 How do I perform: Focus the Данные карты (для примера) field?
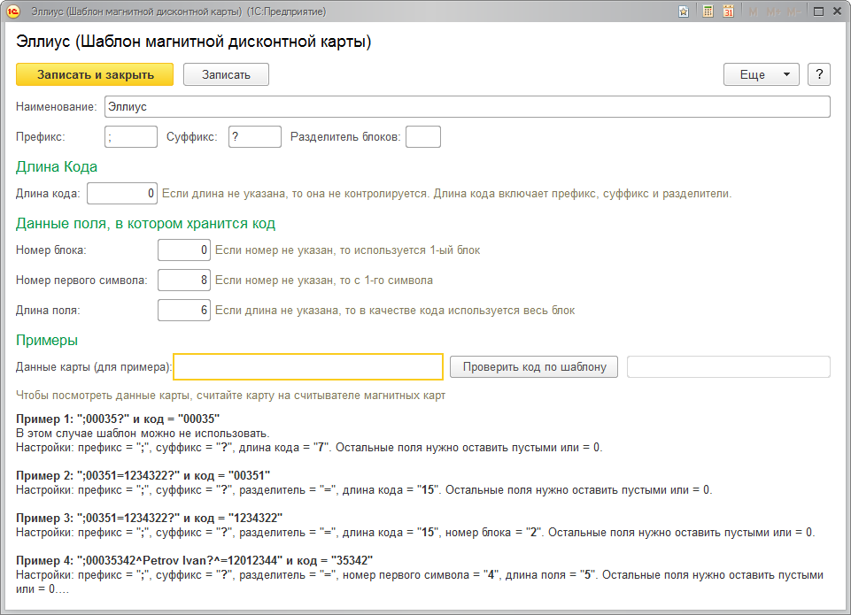pyautogui.click(x=308, y=366)
